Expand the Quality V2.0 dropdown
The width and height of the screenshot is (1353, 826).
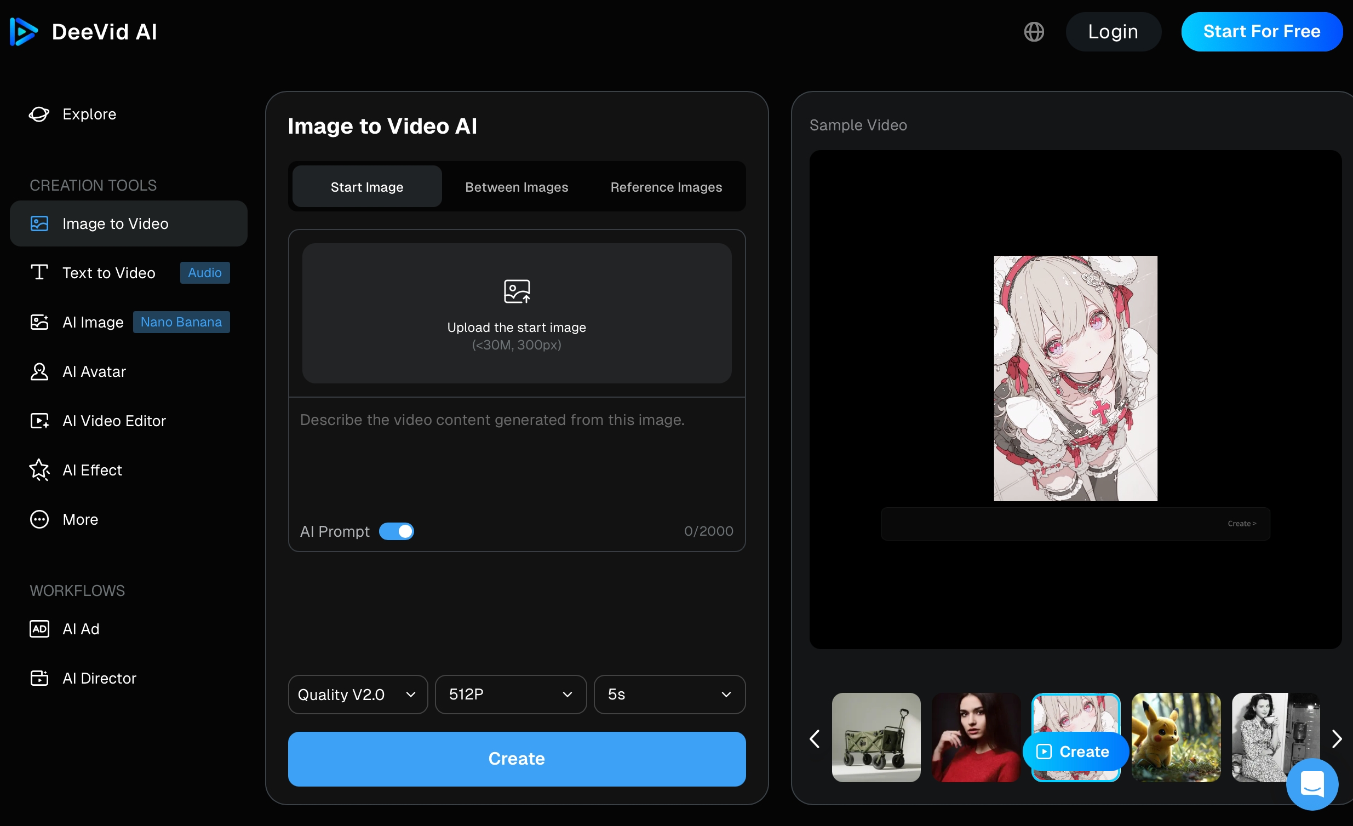358,695
